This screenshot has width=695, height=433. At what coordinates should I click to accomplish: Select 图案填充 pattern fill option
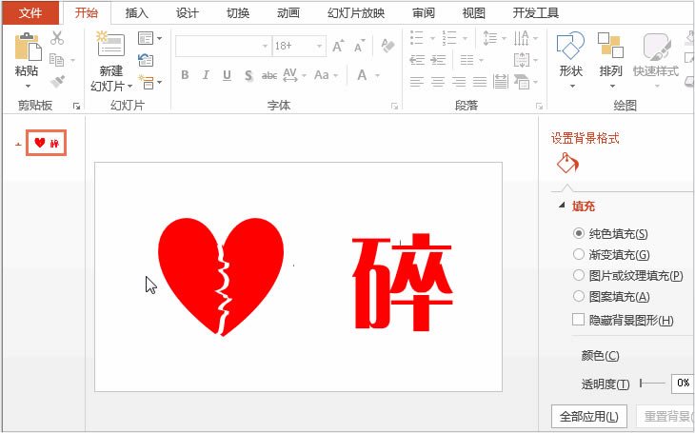579,296
